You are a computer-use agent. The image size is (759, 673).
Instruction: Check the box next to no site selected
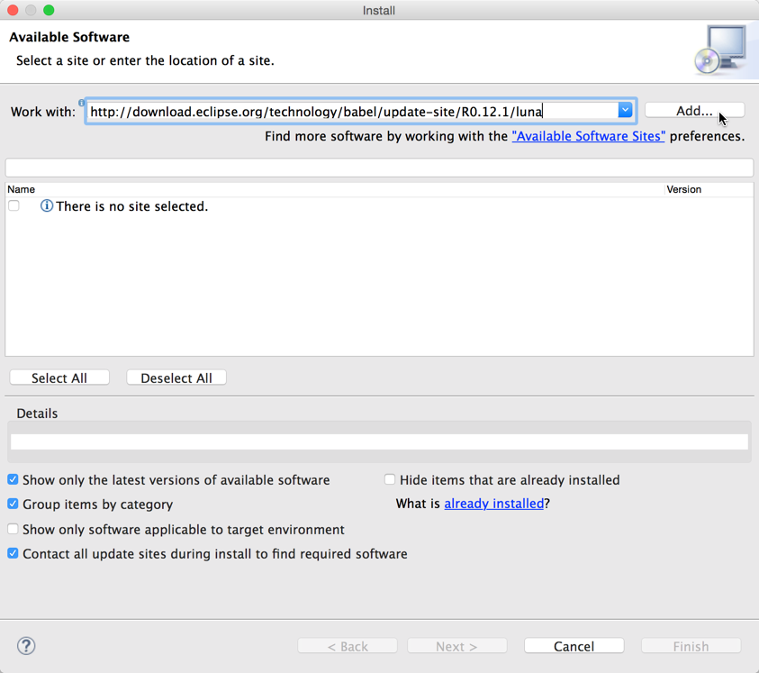[x=14, y=206]
